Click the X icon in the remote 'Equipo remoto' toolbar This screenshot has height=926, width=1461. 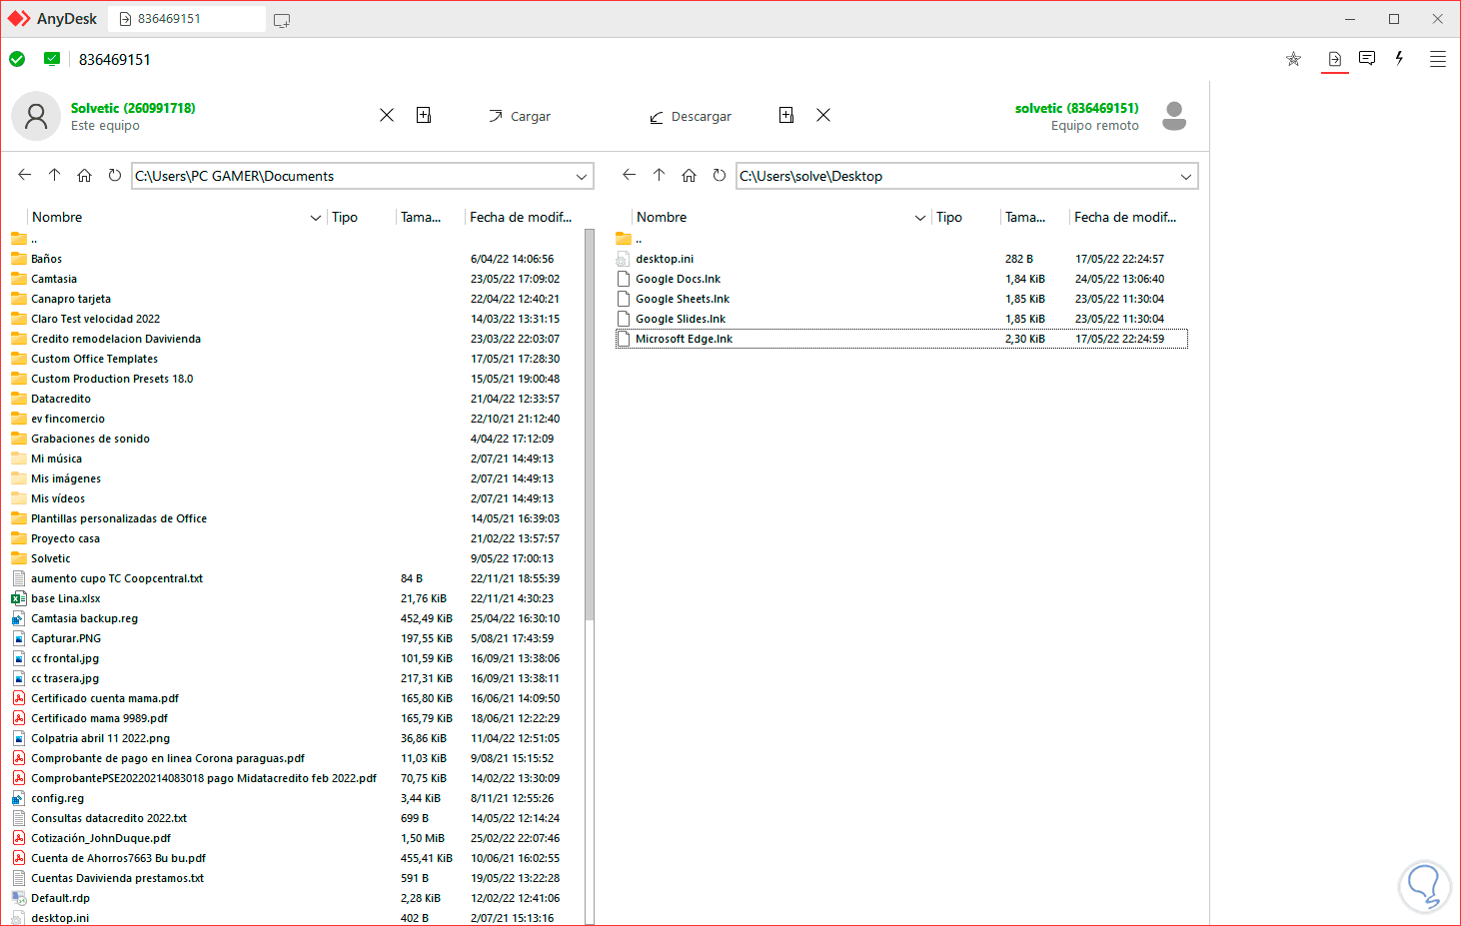823,115
